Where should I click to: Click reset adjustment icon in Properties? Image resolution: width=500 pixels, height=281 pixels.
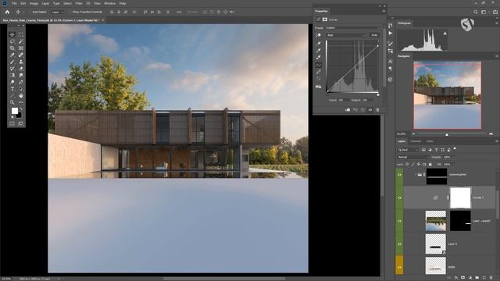pos(362,110)
